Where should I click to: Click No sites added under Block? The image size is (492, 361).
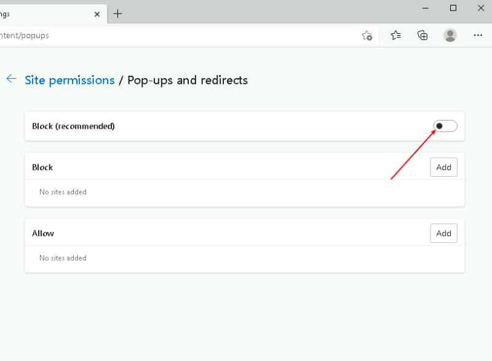click(x=63, y=192)
